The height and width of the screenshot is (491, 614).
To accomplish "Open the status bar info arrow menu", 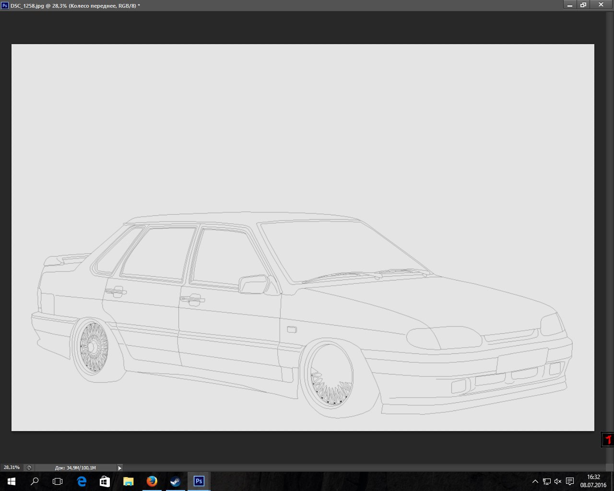I will [x=120, y=468].
